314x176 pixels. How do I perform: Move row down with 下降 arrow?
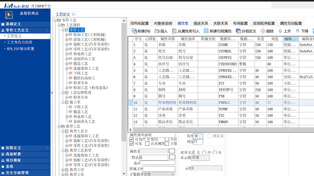point(298,31)
